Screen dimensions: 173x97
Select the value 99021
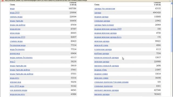(158, 41)
